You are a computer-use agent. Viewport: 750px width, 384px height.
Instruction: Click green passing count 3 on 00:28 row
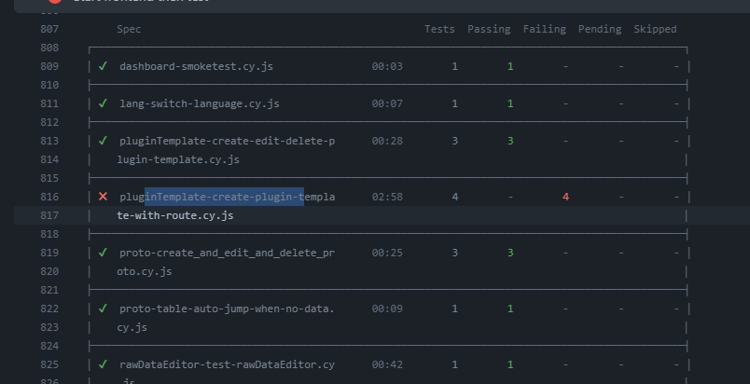[x=510, y=141]
